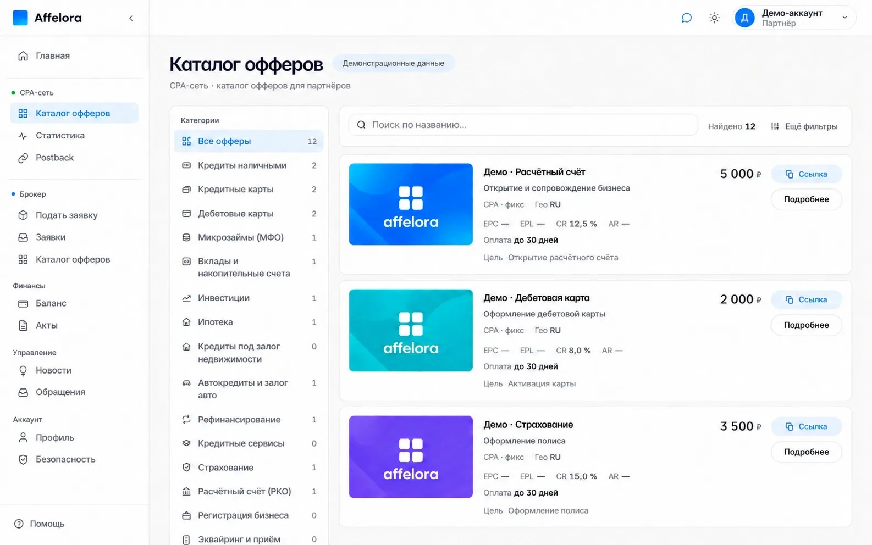Click the Д user avatar
The image size is (872, 545).
pos(745,18)
